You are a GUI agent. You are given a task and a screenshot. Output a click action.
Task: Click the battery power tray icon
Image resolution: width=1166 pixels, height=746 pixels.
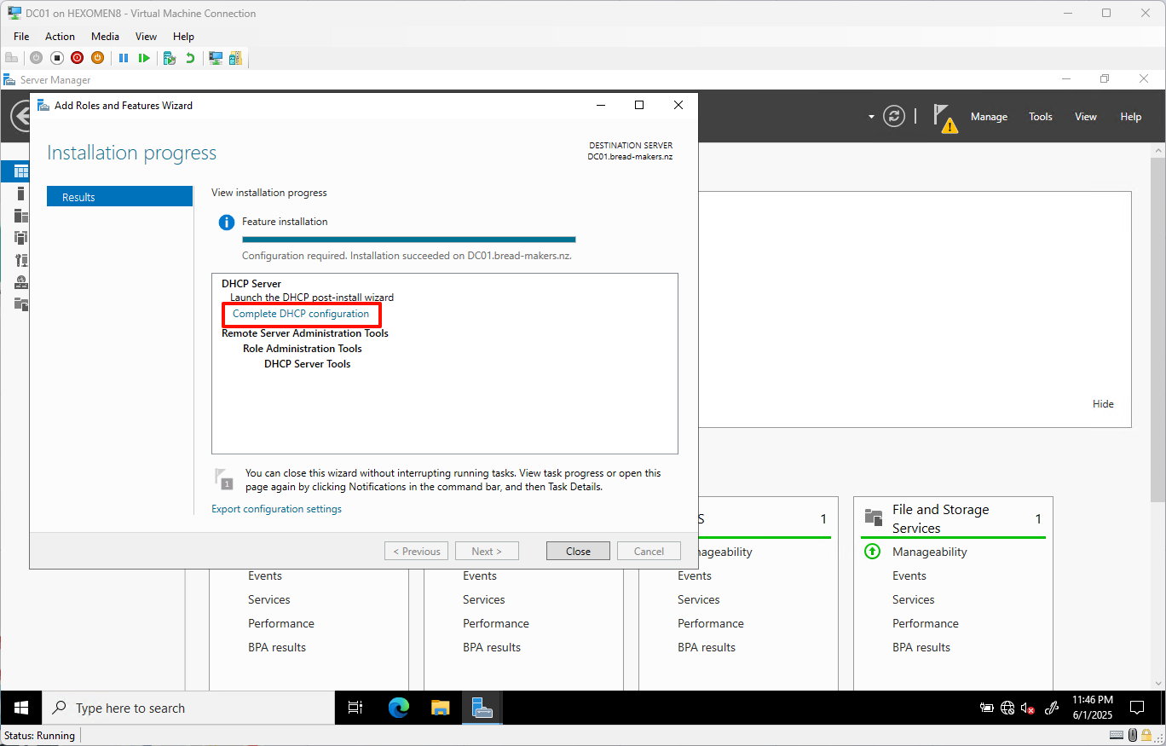(x=987, y=708)
